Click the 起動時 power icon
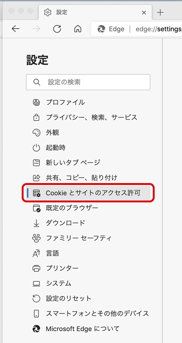This screenshot has width=182, height=343. (x=36, y=148)
